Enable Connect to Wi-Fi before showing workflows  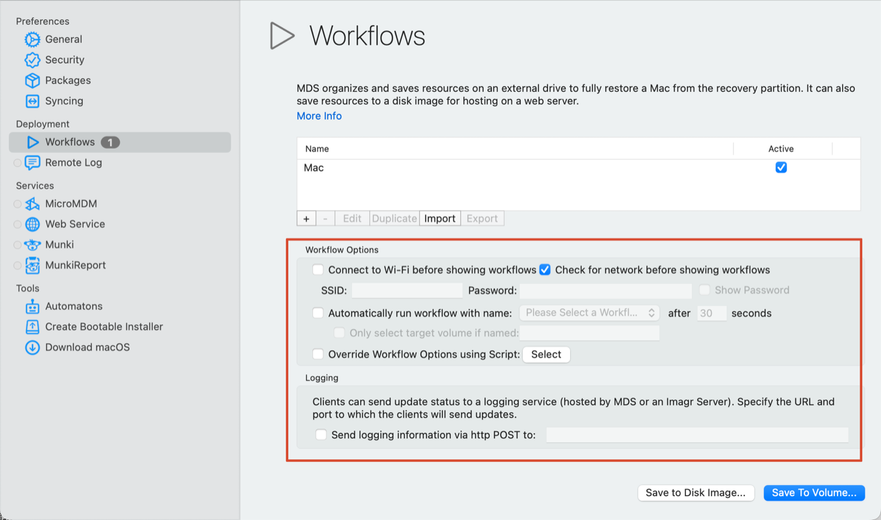click(318, 270)
